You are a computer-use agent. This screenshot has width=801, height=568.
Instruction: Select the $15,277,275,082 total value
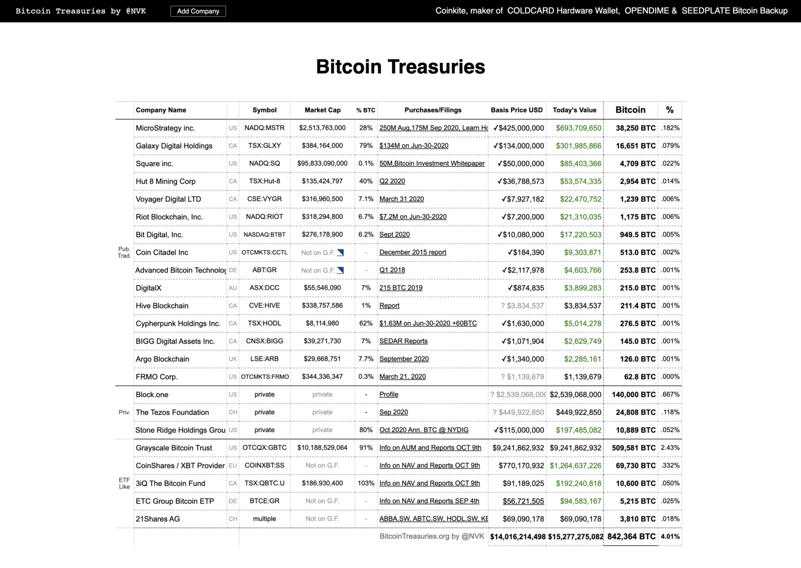(576, 537)
